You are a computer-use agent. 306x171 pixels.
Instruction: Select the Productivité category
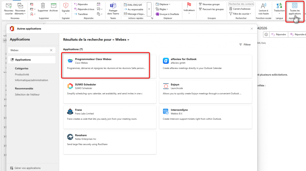coord(22,75)
